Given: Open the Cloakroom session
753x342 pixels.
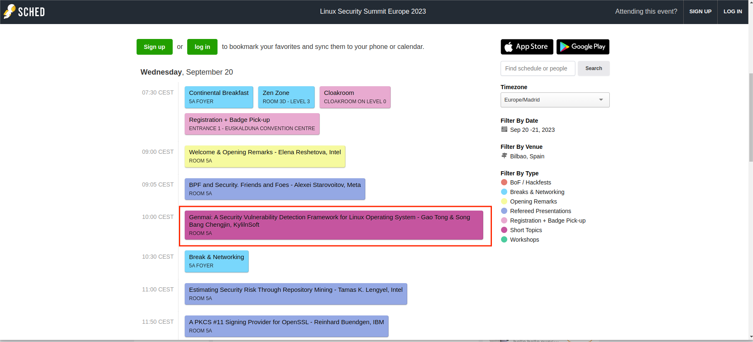Looking at the screenshot, I should pos(355,97).
